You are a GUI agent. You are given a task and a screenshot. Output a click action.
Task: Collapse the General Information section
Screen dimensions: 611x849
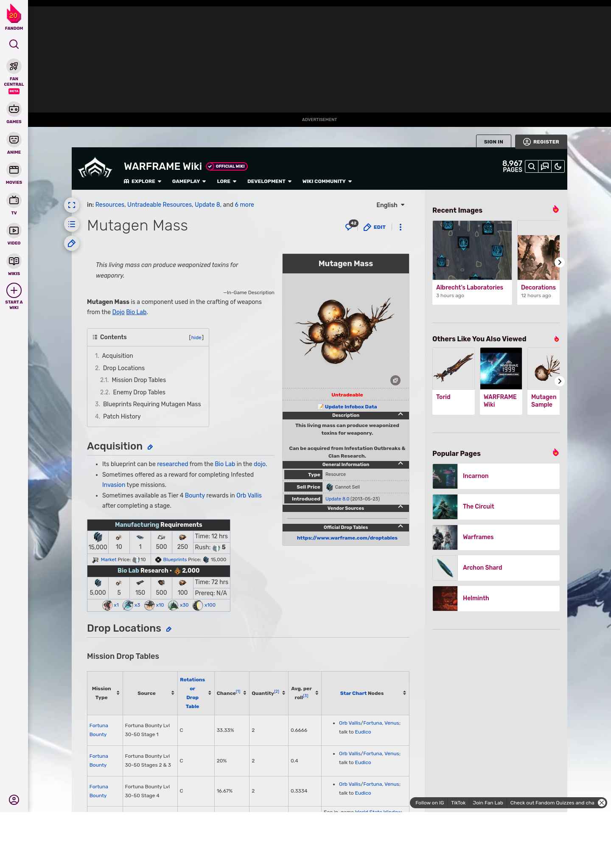400,464
